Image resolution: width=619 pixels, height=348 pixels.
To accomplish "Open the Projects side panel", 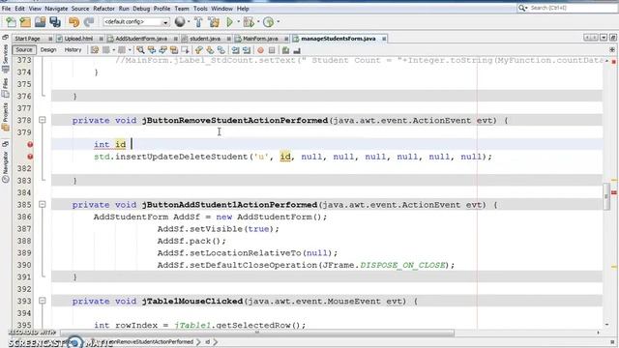I will [5, 117].
